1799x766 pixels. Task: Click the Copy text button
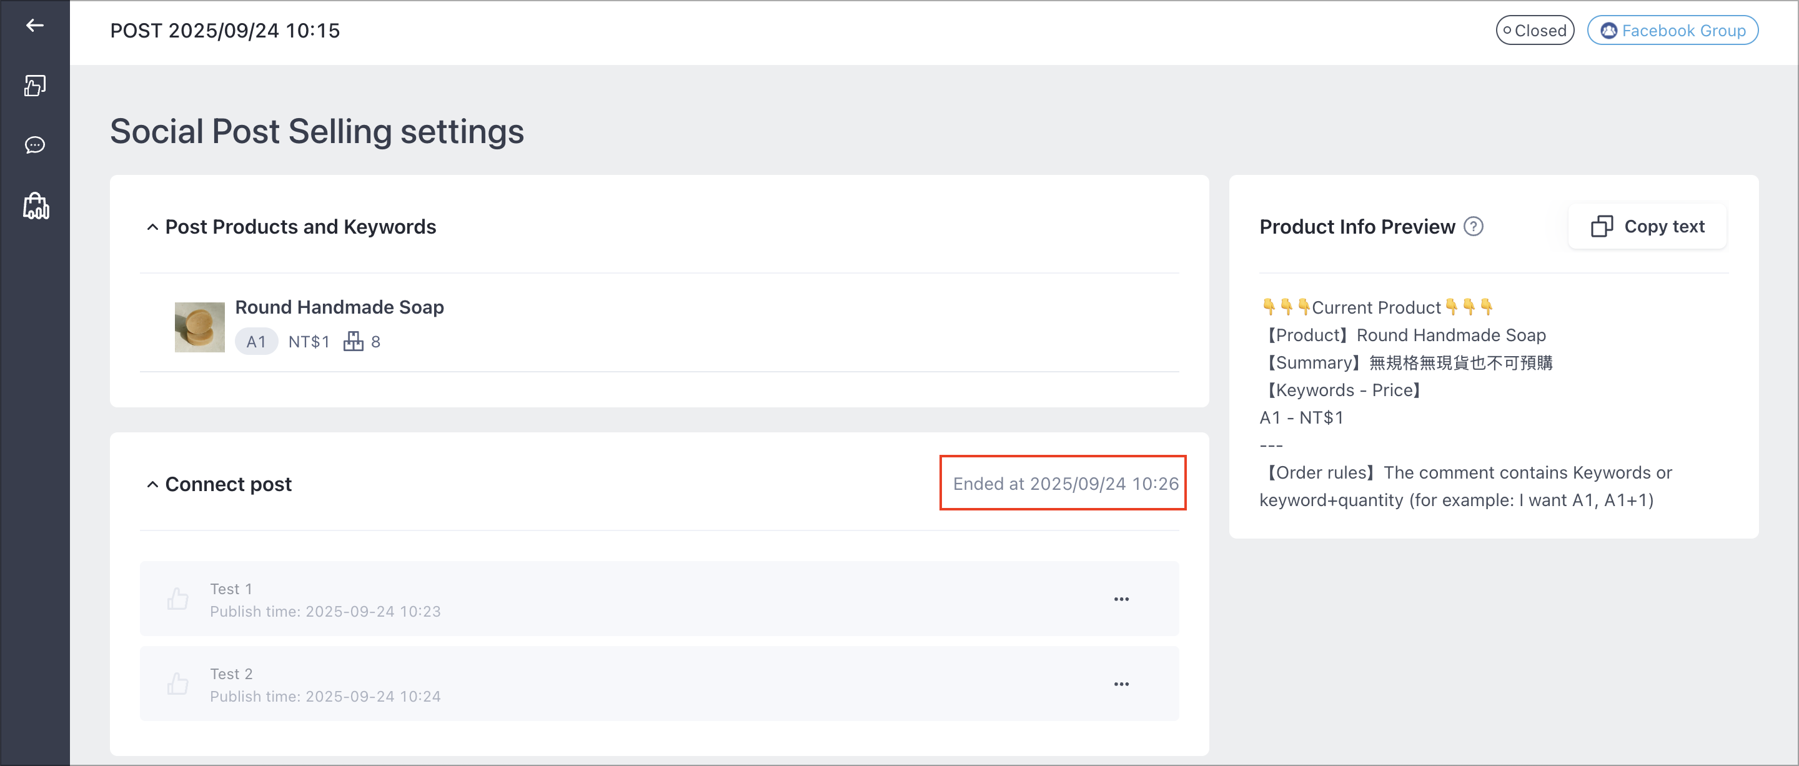(x=1647, y=226)
